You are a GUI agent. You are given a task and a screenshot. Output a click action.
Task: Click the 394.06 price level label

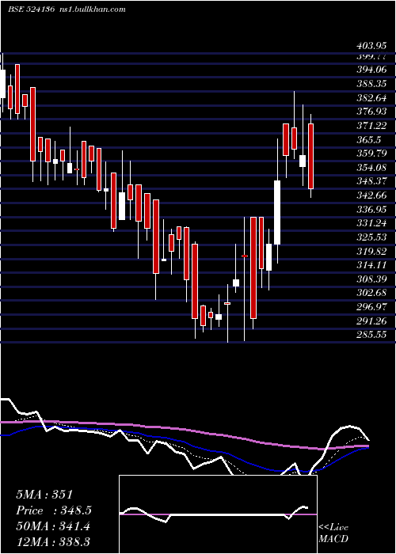pos(371,70)
